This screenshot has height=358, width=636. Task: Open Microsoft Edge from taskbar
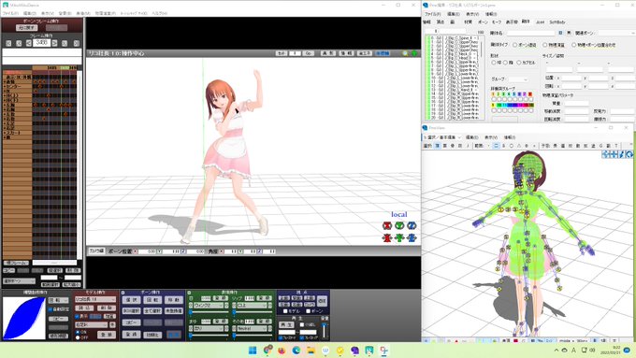point(296,350)
